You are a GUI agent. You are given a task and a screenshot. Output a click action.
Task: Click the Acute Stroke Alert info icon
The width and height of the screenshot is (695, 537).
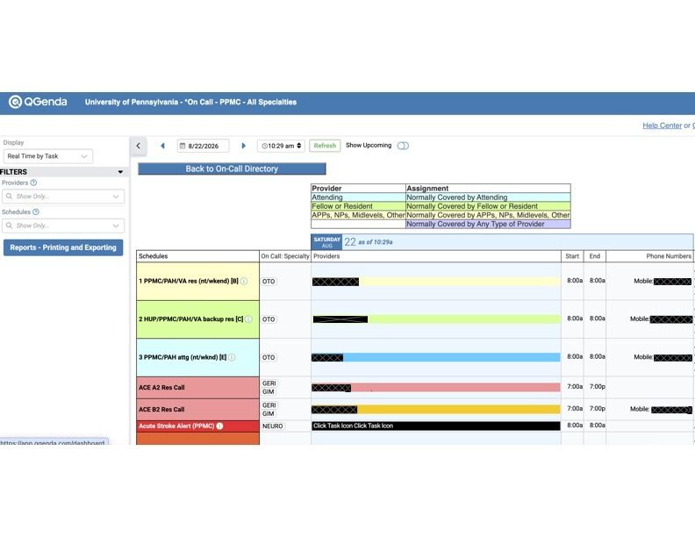pos(219,426)
